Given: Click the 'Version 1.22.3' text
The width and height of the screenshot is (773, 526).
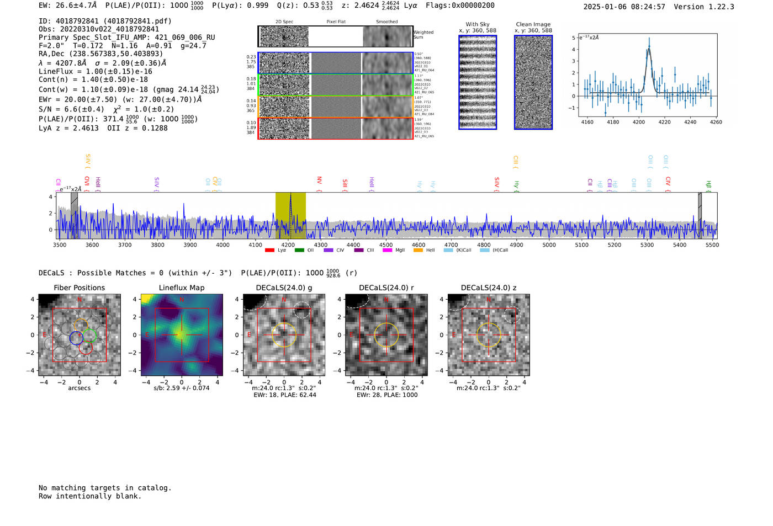Looking at the screenshot, I should point(704,7).
